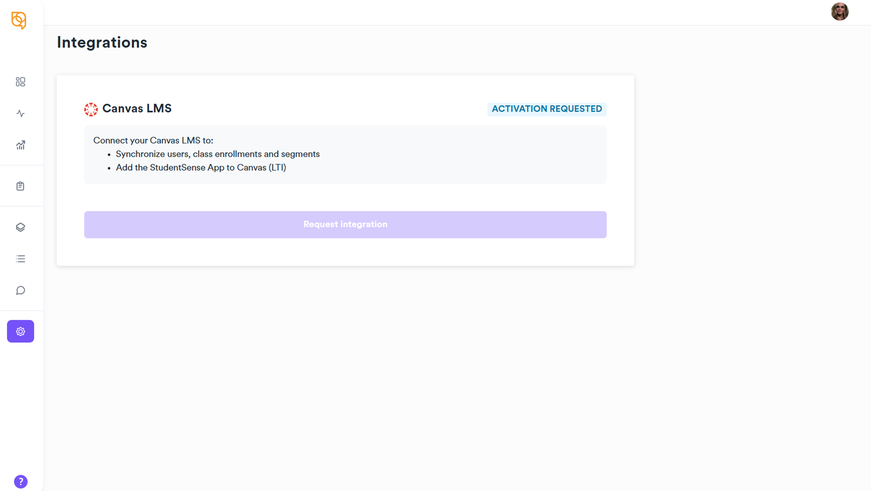Open the activity pulse icon in sidebar
Screen dimensions: 871x491
pyautogui.click(x=20, y=114)
